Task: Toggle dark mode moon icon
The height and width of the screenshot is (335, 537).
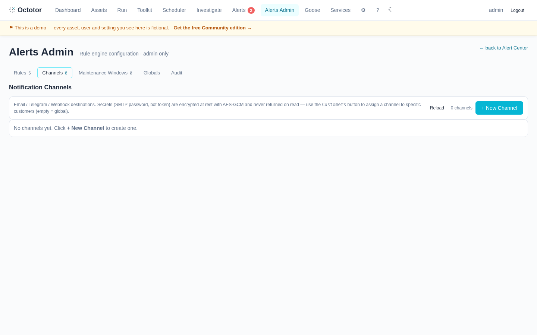Action: (x=390, y=10)
